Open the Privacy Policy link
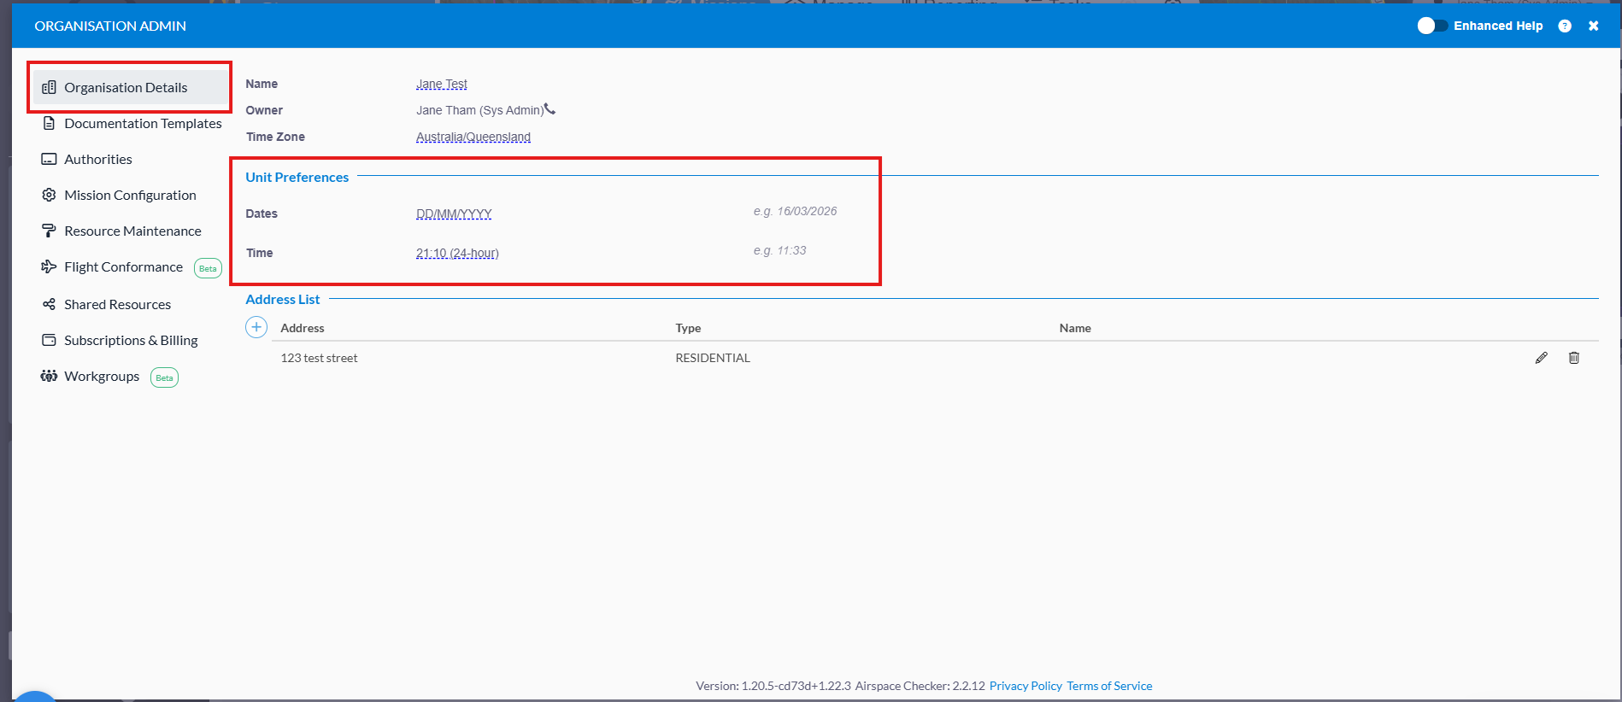This screenshot has height=702, width=1622. (1026, 686)
